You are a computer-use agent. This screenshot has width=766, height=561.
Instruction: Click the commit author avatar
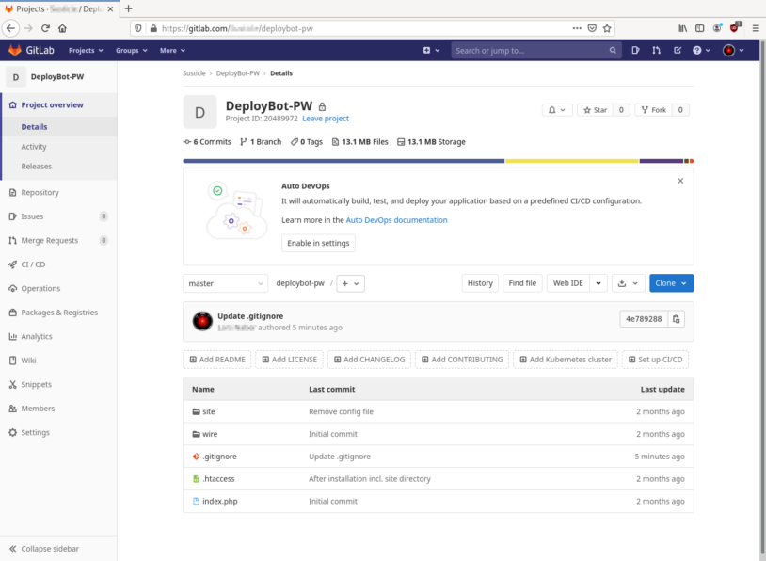(x=202, y=321)
